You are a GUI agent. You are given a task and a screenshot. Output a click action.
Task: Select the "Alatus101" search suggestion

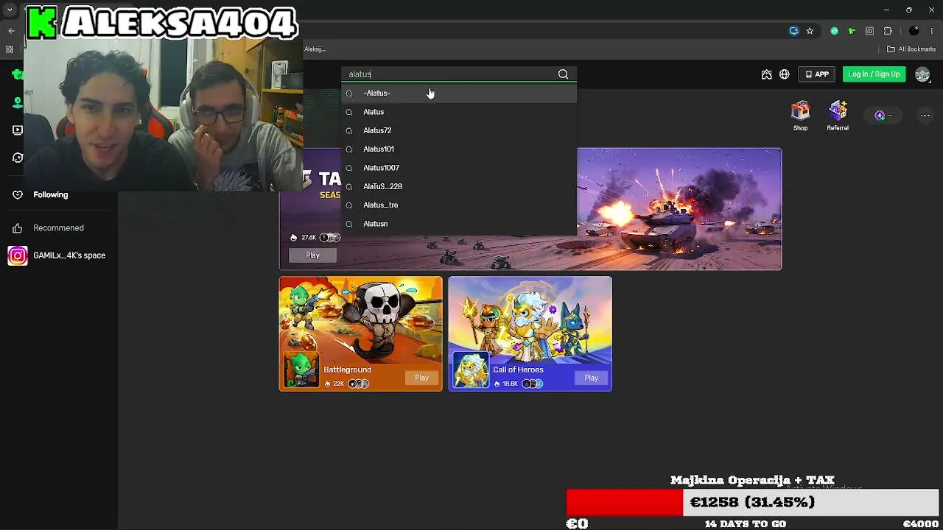click(459, 149)
